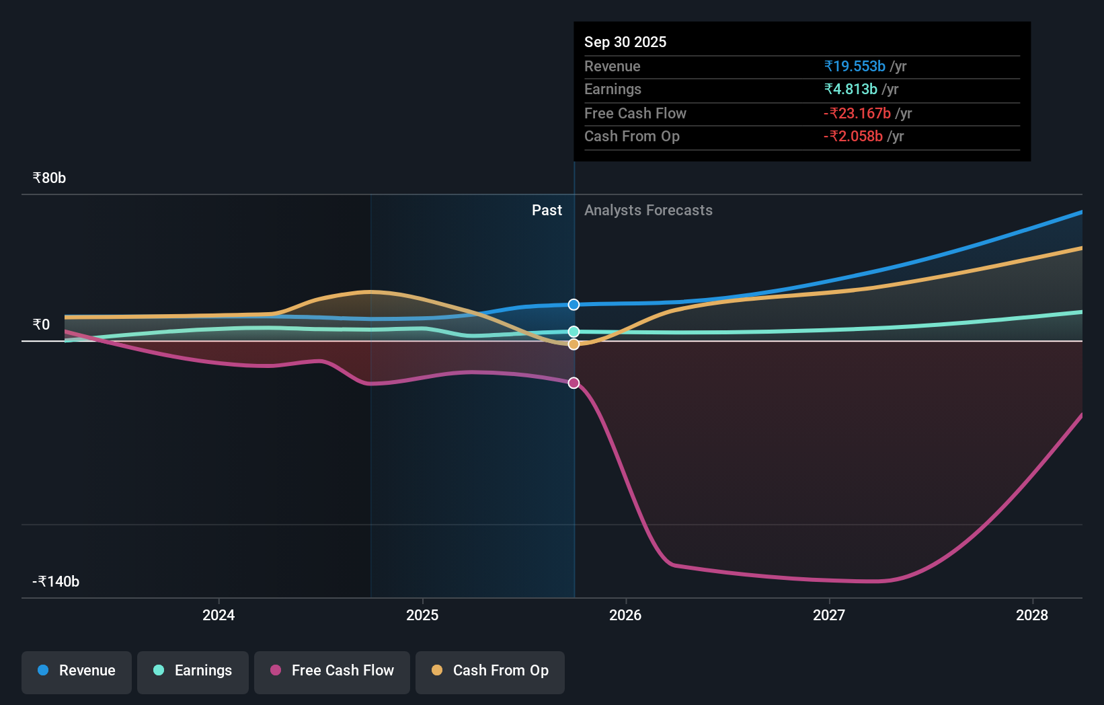Select the Free Cash Flow marker below zero line
This screenshot has height=705, width=1104.
coord(573,383)
